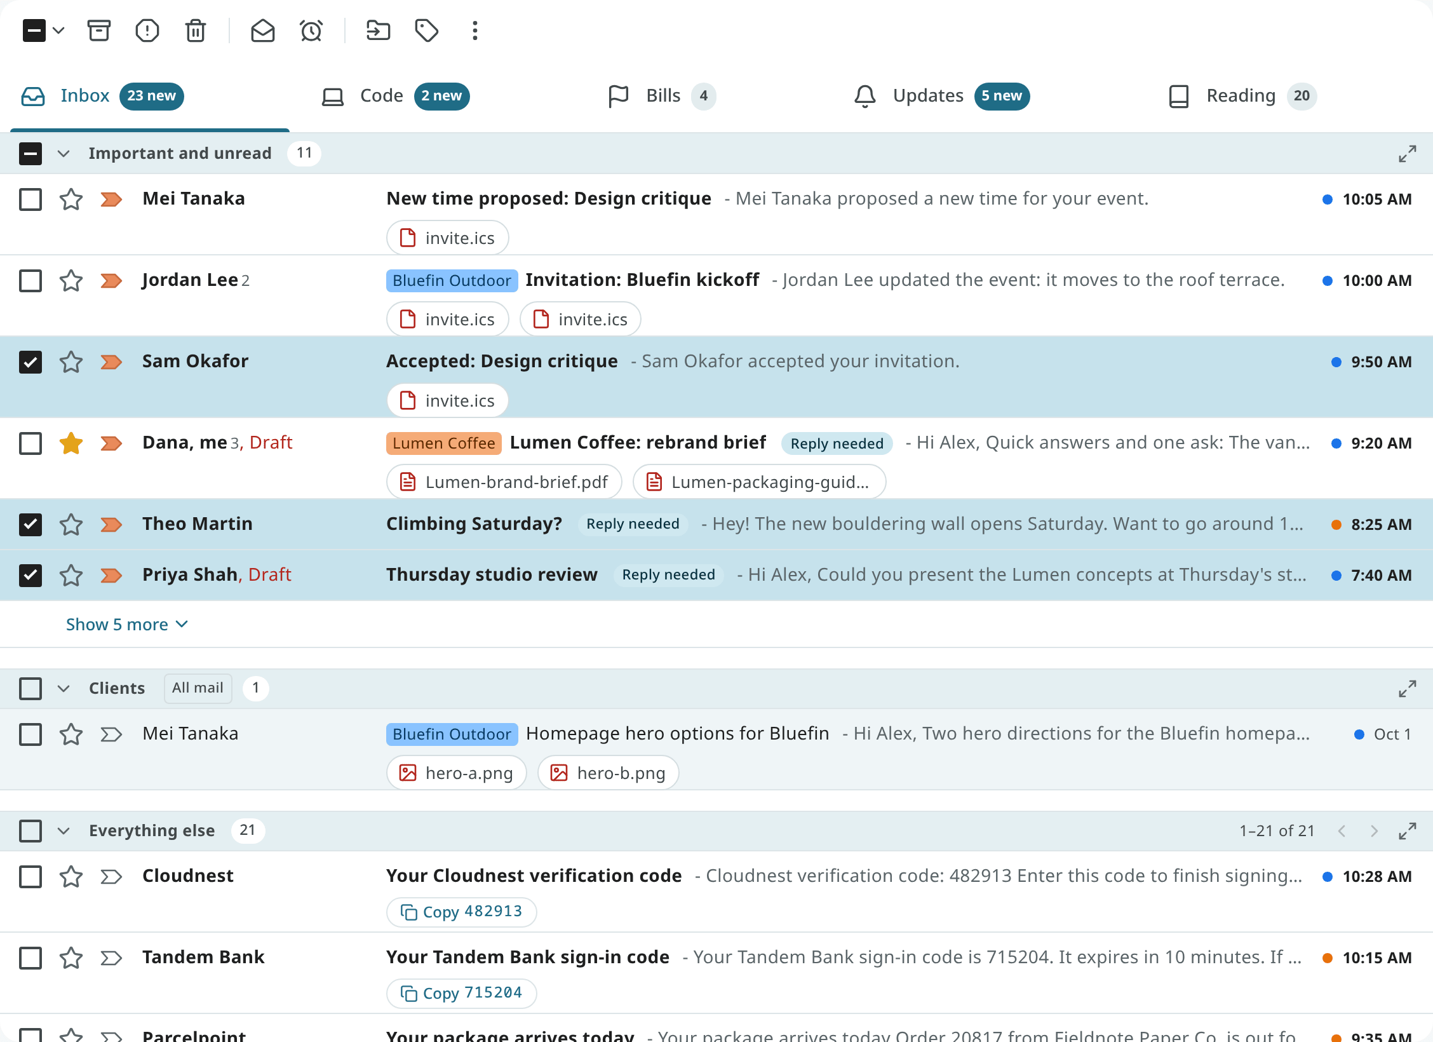Image resolution: width=1433 pixels, height=1042 pixels.
Task: Select all in Everything else section
Action: (x=30, y=830)
